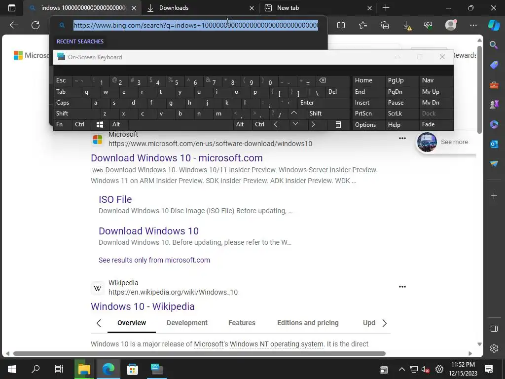Image resolution: width=505 pixels, height=379 pixels.
Task: Open Favorites star icon
Action: [x=363, y=25]
